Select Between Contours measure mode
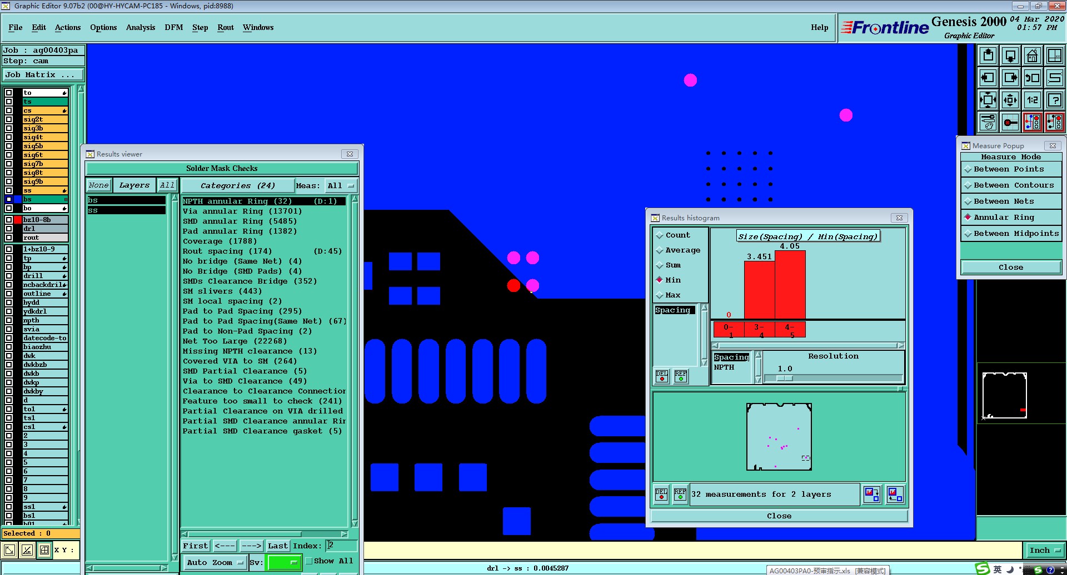1067x575 pixels. point(1011,185)
